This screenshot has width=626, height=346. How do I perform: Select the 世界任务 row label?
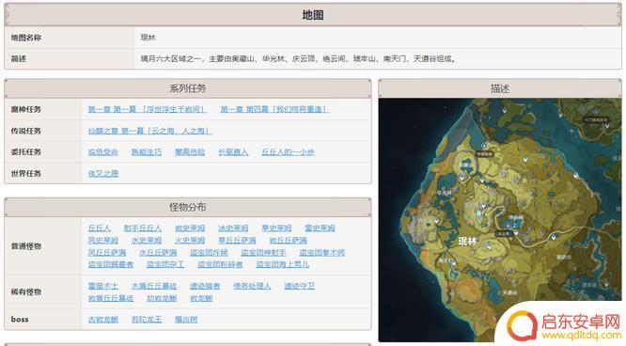(x=26, y=173)
